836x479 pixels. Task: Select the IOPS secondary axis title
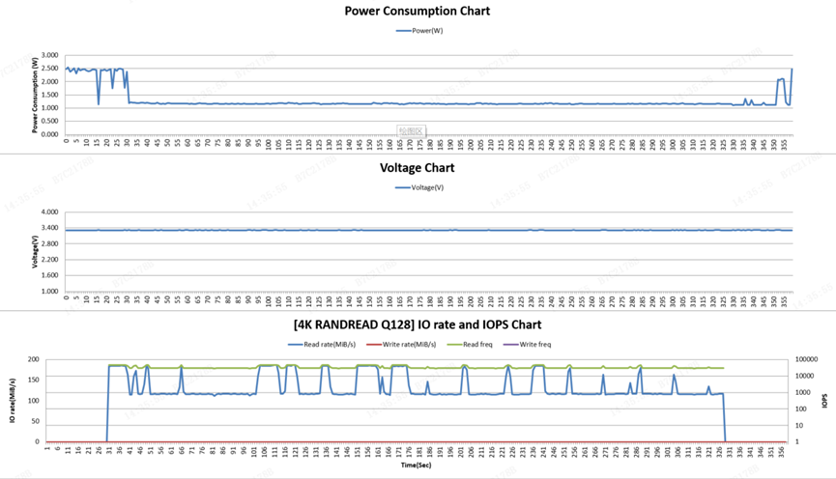pyautogui.click(x=824, y=401)
